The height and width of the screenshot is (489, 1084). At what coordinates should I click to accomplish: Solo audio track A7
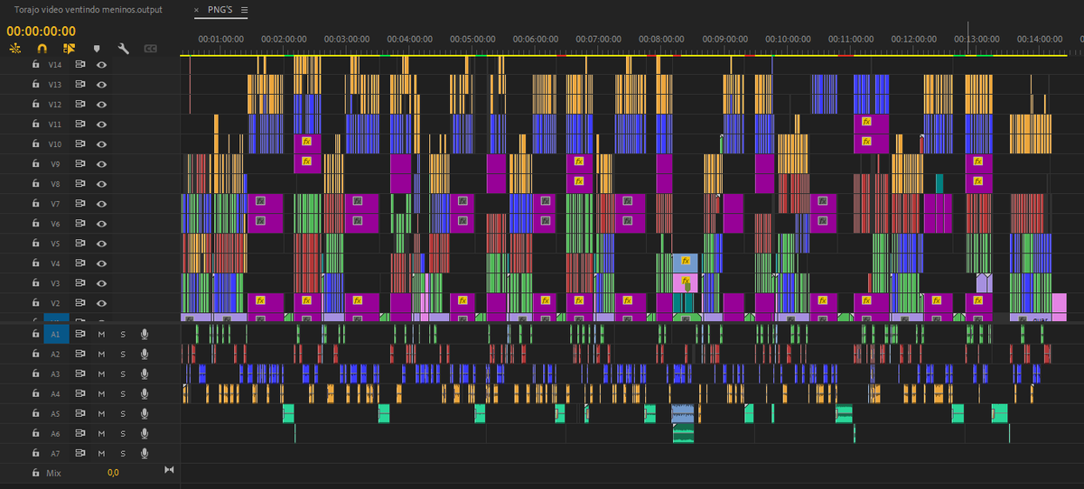(x=123, y=453)
